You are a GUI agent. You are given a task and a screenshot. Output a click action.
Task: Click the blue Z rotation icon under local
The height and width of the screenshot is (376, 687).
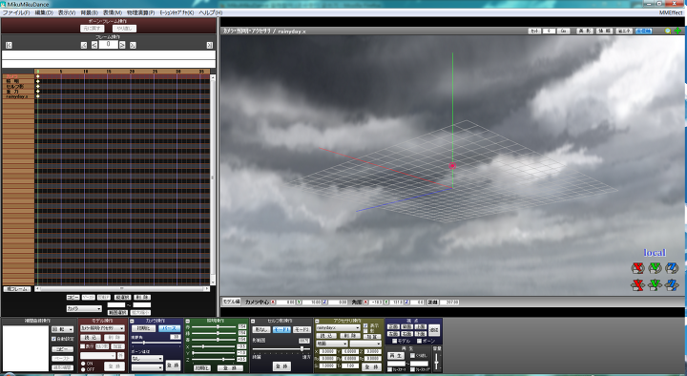[671, 268]
